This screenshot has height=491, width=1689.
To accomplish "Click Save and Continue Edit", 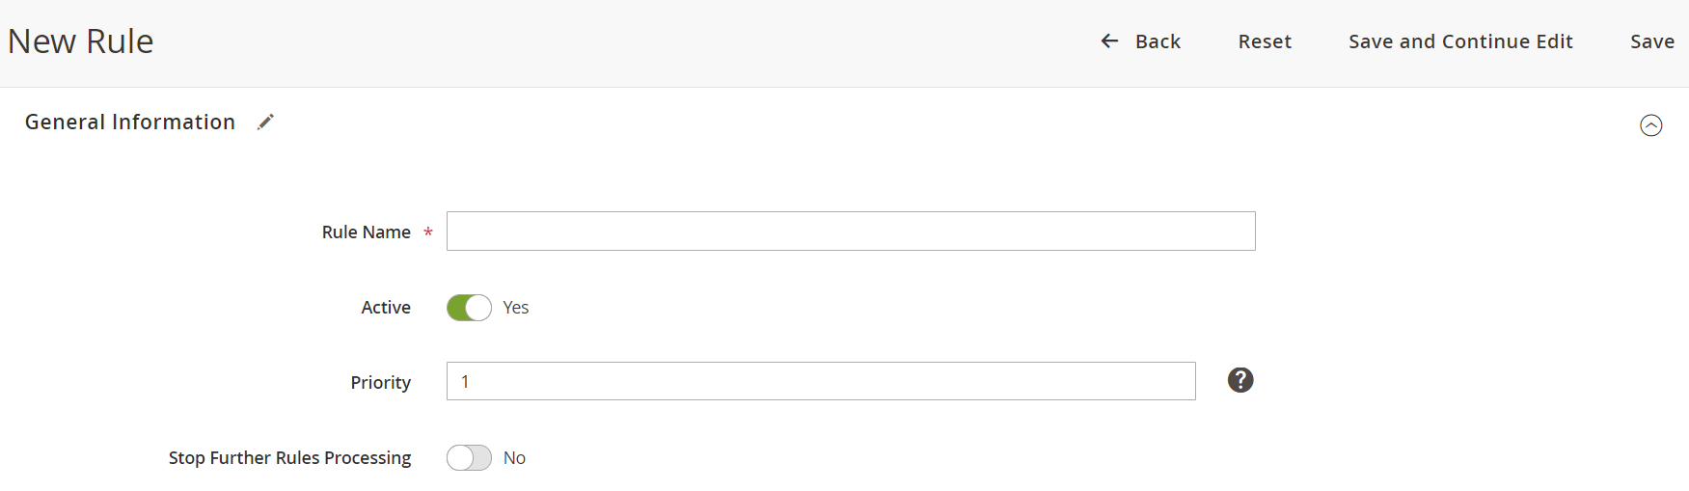I will (1460, 41).
